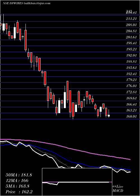The height and width of the screenshot is (196, 140).
Task: Click the 195.21 price axis label
Action: [x=131, y=49]
